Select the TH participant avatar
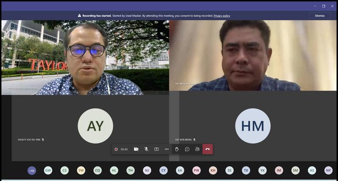 [x=131, y=171]
